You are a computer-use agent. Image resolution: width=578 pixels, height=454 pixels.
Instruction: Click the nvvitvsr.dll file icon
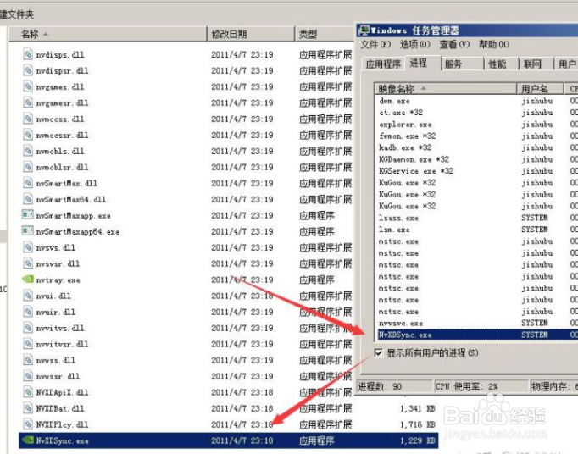tap(28, 344)
